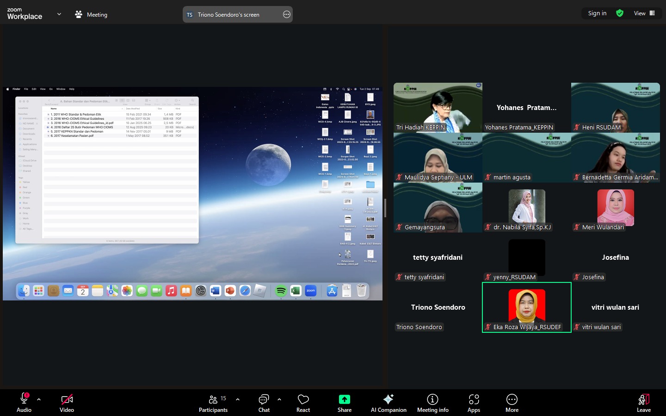
Task: Open shared screen options ellipsis
Action: tap(287, 14)
